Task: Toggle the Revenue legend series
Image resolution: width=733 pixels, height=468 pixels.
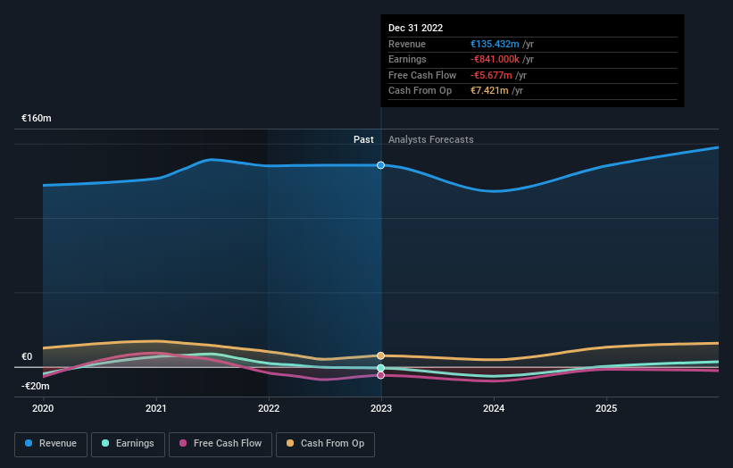Action: click(51, 444)
